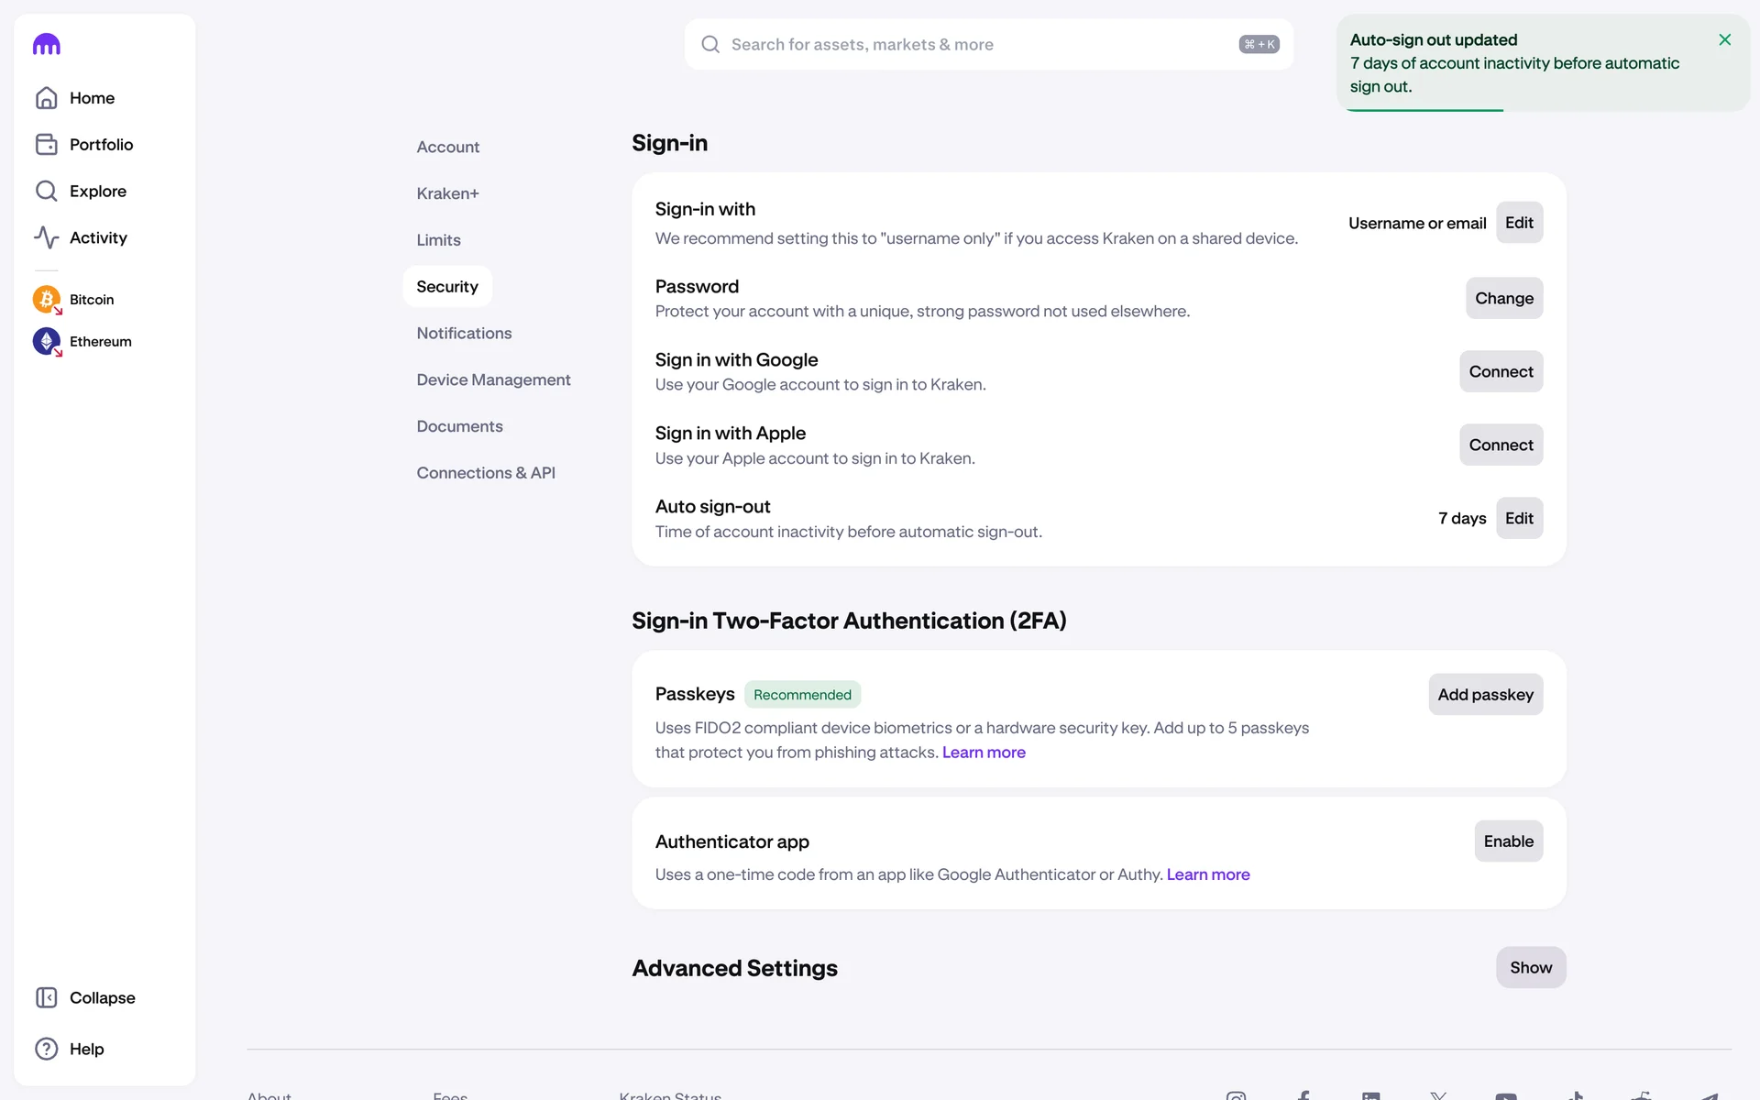Show Advanced Settings section

pos(1530,967)
